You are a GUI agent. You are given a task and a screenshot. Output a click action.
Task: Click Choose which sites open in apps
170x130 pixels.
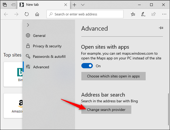114,76
